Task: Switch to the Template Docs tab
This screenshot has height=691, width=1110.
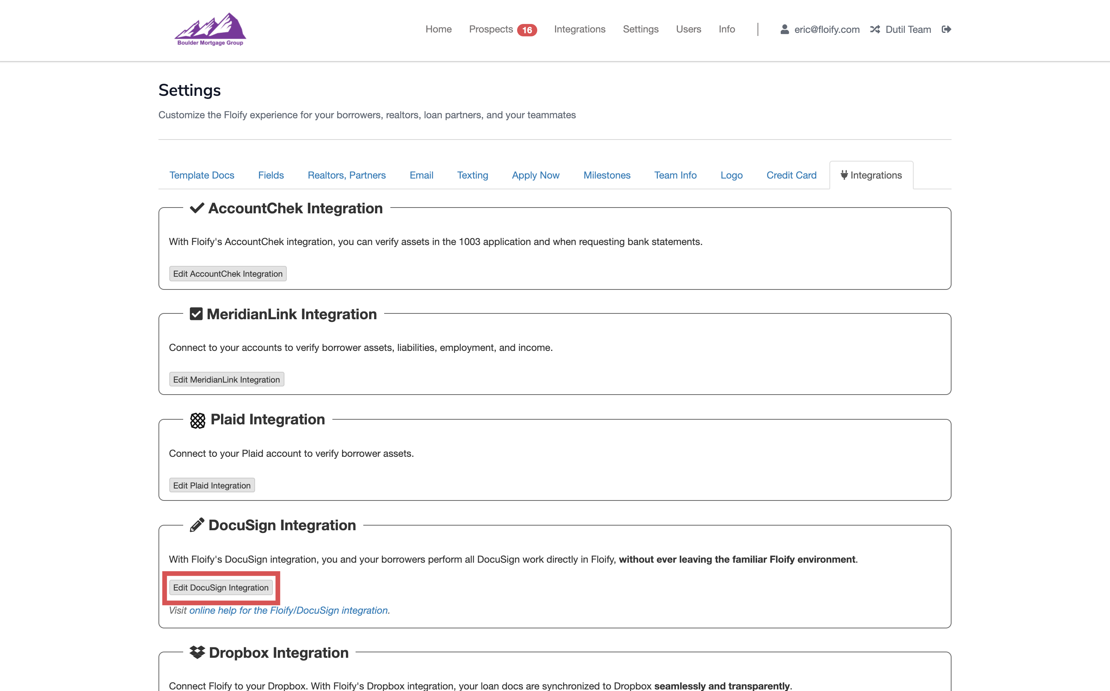Action: 201,175
